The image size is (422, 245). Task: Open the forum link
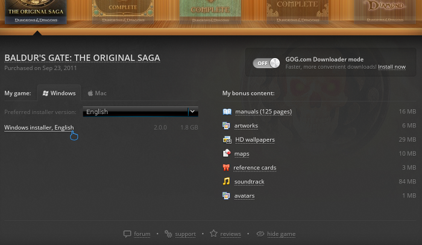point(142,234)
